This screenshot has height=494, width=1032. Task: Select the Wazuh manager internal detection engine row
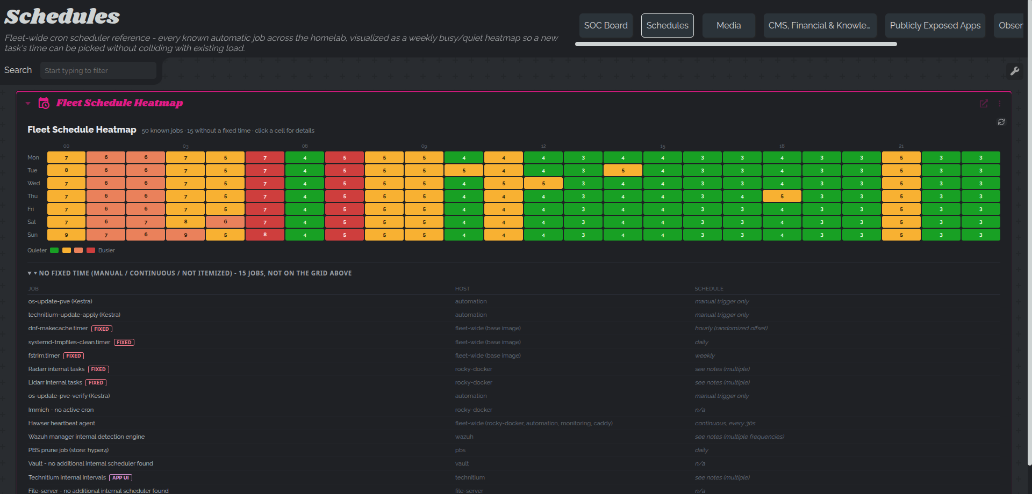514,437
